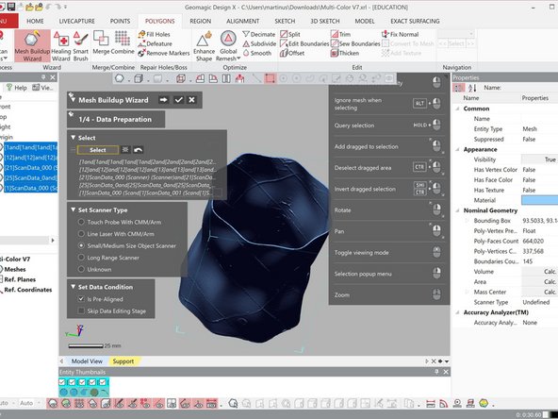Image resolution: width=558 pixels, height=419 pixels.
Task: Calculate the Volume value
Action: [x=539, y=272]
